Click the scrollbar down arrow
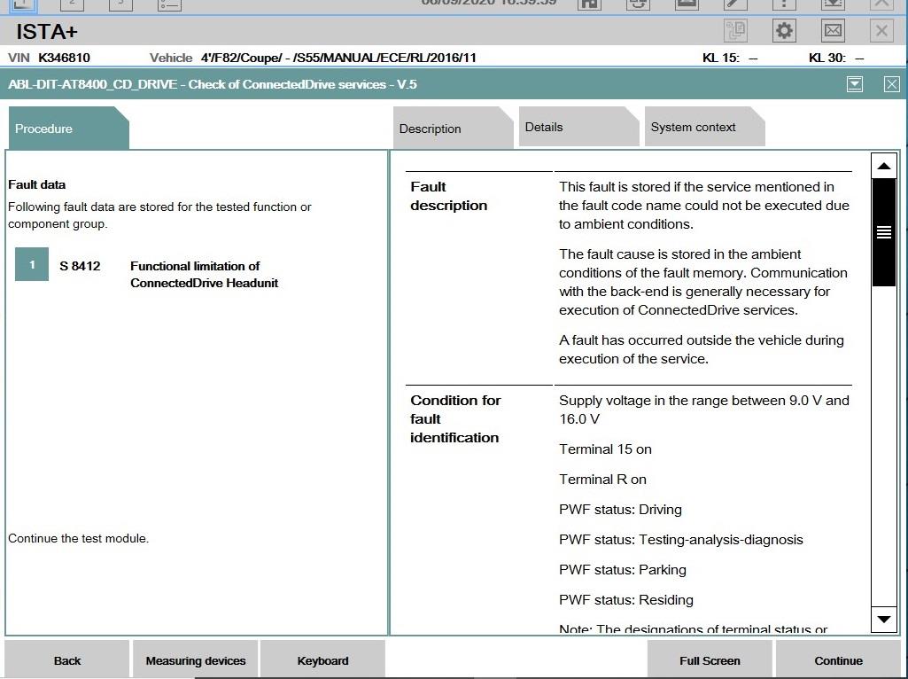Screen dimensions: 908x679 coord(884,620)
